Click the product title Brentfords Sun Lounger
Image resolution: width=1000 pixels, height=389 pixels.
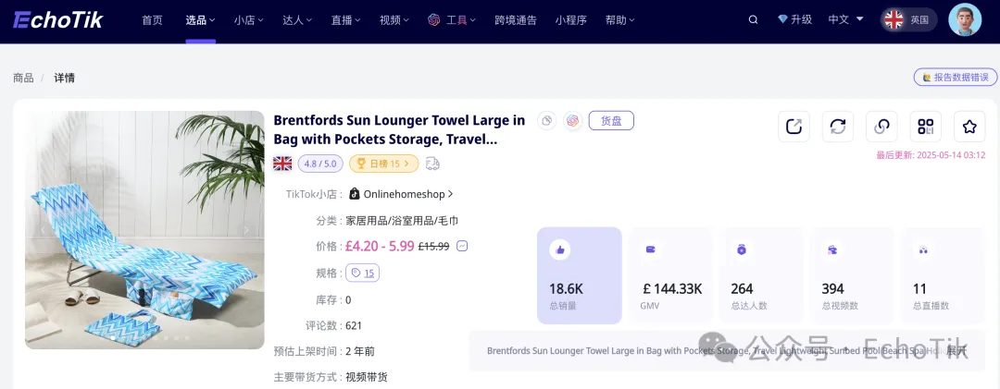coord(400,129)
